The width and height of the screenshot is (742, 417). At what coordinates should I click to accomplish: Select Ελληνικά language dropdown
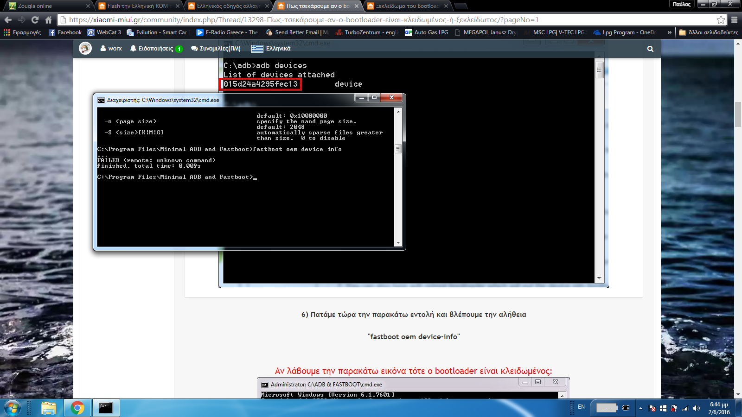click(x=271, y=49)
